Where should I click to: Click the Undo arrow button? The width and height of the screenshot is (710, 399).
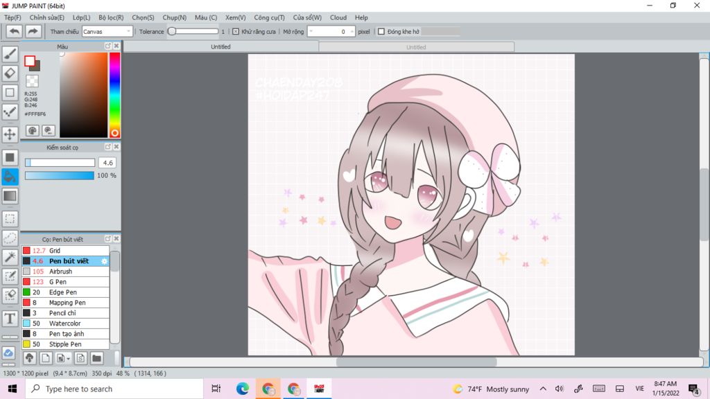click(x=14, y=32)
